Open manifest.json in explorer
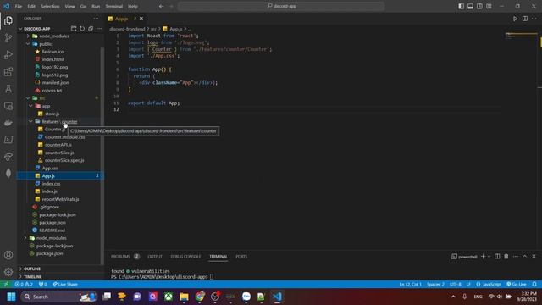This screenshot has width=542, height=305. [55, 83]
